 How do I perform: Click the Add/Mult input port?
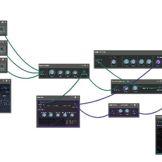click(113, 111)
